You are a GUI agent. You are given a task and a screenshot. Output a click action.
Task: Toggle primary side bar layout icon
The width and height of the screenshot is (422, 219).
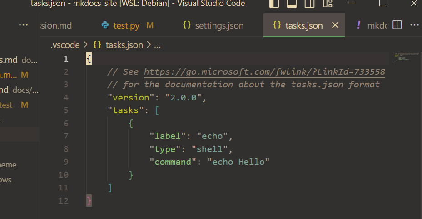(274, 4)
